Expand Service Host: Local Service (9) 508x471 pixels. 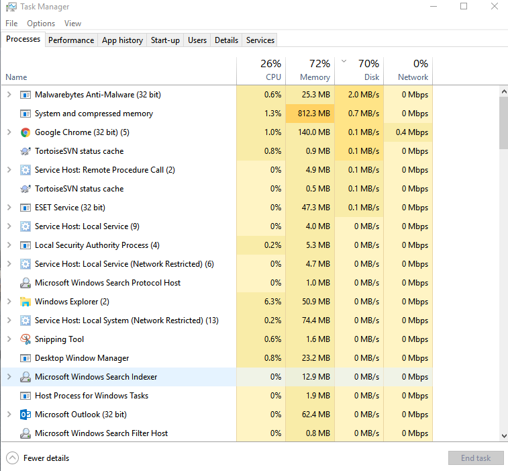tap(9, 226)
